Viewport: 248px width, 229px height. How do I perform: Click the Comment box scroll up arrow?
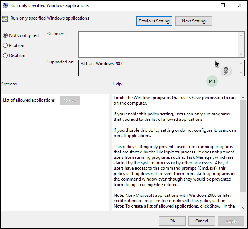click(x=241, y=35)
